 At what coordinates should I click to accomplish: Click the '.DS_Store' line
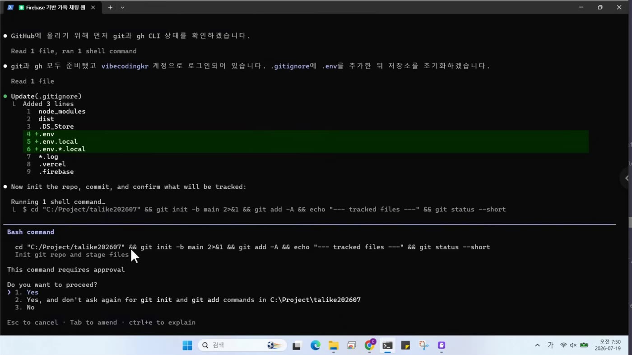click(x=56, y=126)
